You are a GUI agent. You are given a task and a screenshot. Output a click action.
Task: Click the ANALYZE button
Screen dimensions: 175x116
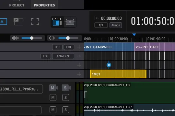(x=63, y=56)
